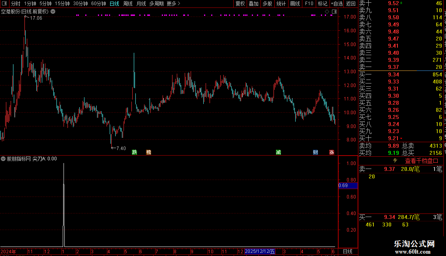Click the 叠加 overlay button
The width and height of the screenshot is (446, 256).
click(253, 4)
